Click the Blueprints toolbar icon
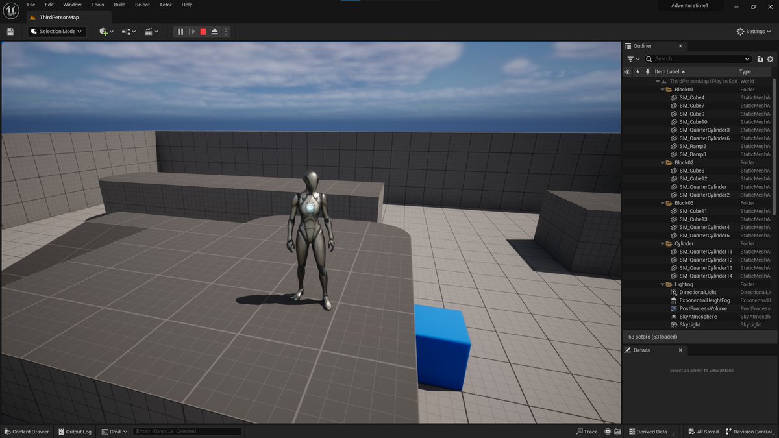The width and height of the screenshot is (779, 438). (x=125, y=31)
